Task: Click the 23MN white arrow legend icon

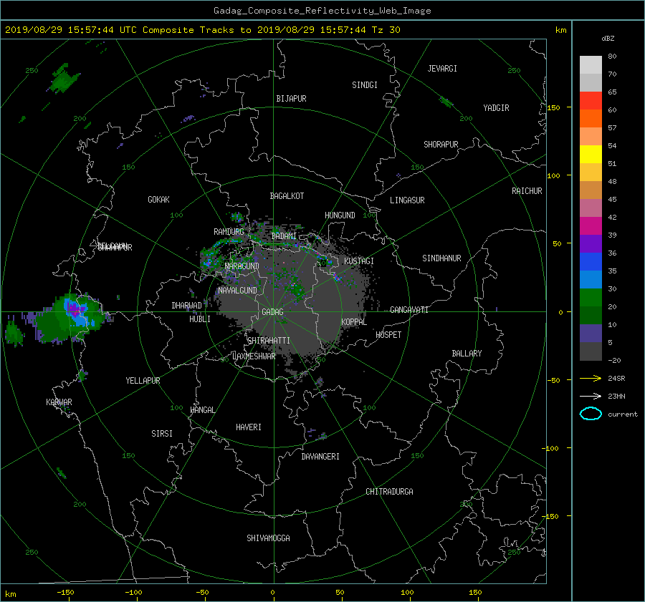Action: pyautogui.click(x=591, y=396)
